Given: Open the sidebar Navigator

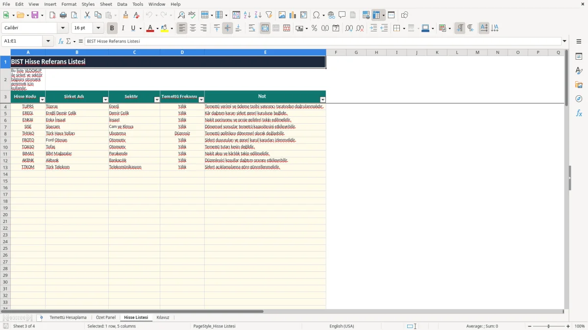Looking at the screenshot, I should [579, 99].
